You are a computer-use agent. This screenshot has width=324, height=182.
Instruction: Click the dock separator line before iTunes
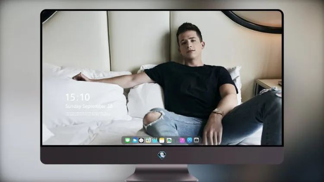pos(176,141)
